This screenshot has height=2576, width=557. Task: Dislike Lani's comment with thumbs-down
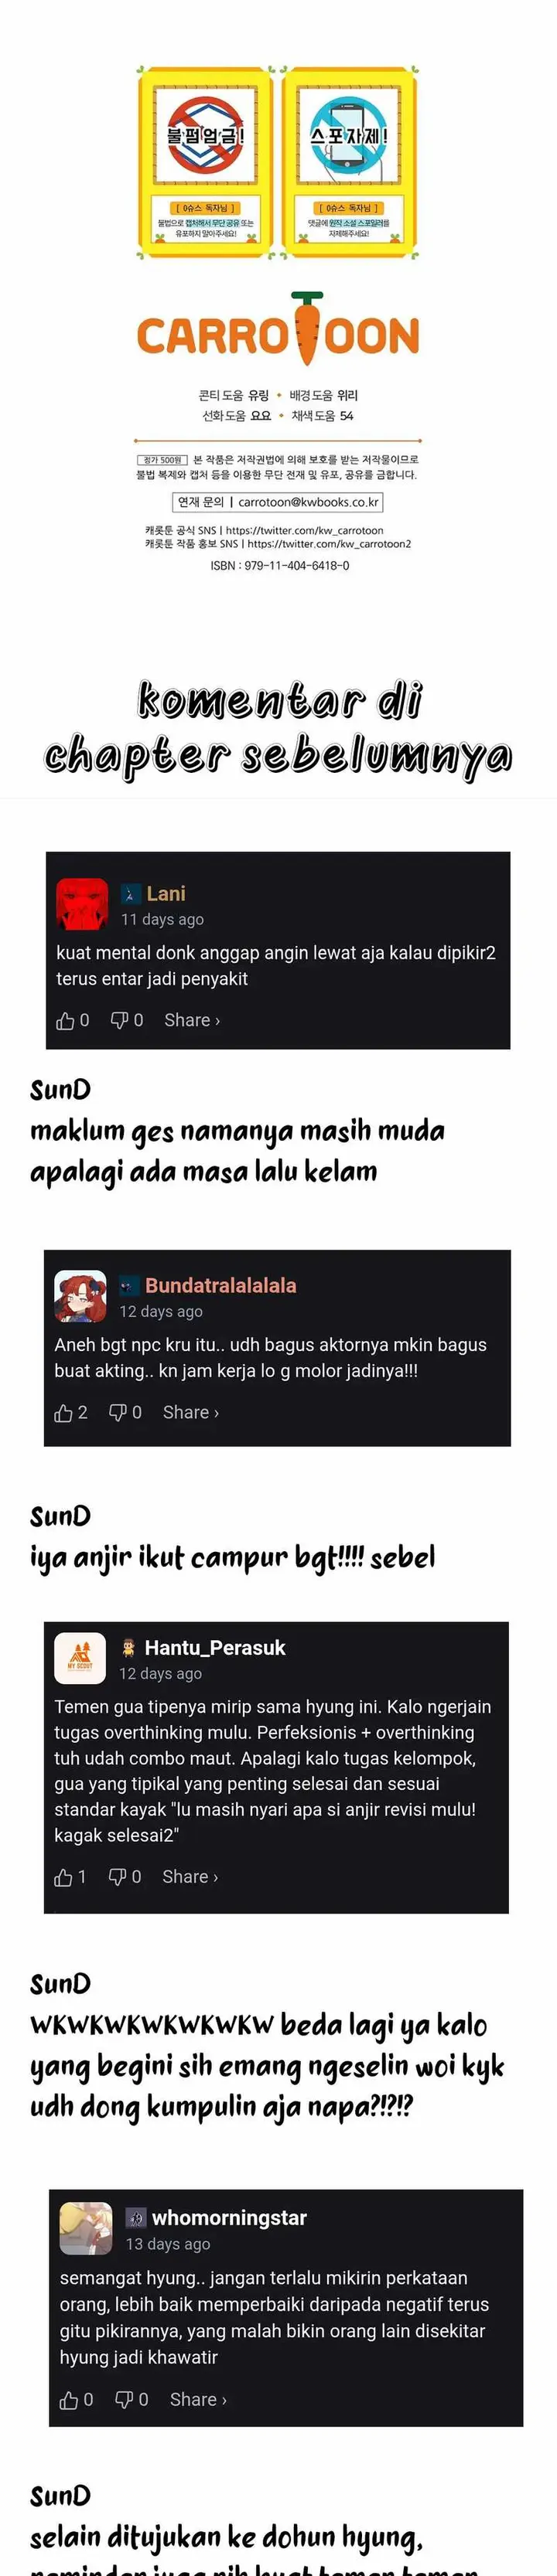[x=119, y=1020]
